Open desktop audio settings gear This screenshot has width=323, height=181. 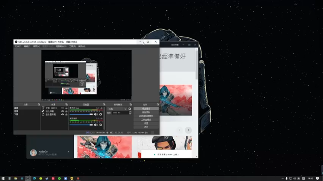101,125
